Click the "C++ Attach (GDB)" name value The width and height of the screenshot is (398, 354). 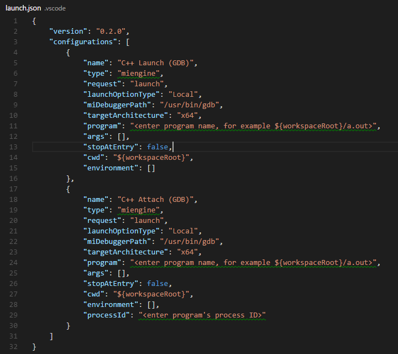[157, 199]
